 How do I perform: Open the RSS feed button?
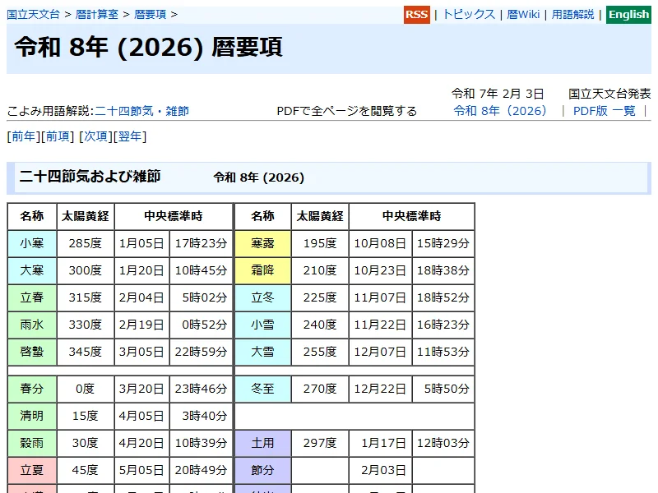[417, 15]
